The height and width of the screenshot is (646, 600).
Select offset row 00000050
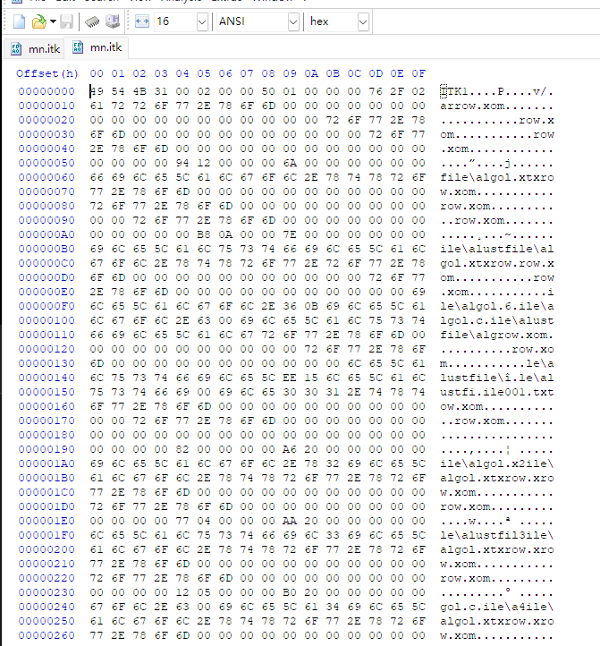[x=46, y=163]
